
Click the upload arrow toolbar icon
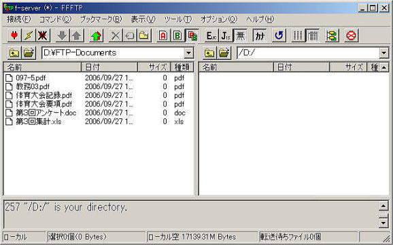pyautogui.click(x=76, y=35)
